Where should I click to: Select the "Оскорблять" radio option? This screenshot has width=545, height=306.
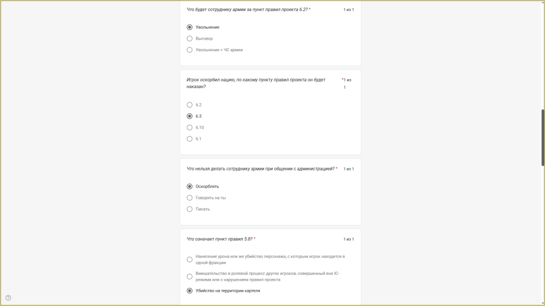[x=190, y=187]
